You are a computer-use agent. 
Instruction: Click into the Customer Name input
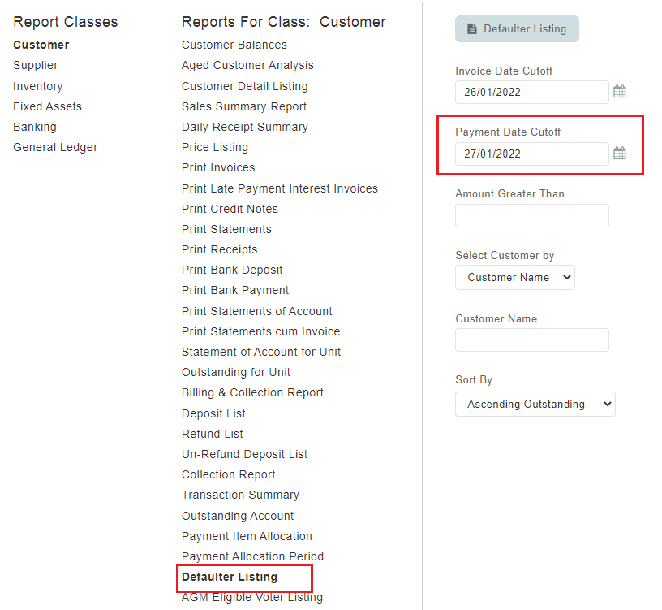coord(532,340)
